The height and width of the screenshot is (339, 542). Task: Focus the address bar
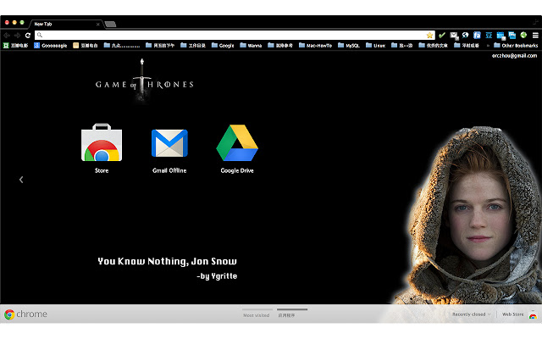coord(235,36)
